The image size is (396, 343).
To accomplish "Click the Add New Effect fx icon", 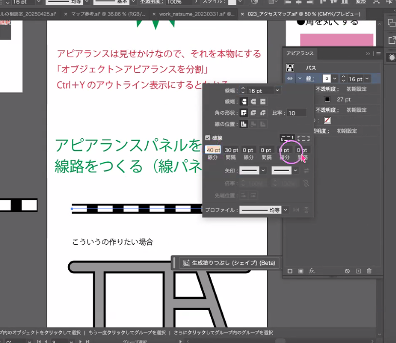I will click(312, 271).
